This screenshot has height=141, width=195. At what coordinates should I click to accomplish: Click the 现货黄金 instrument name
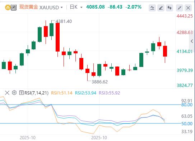tap(29, 7)
